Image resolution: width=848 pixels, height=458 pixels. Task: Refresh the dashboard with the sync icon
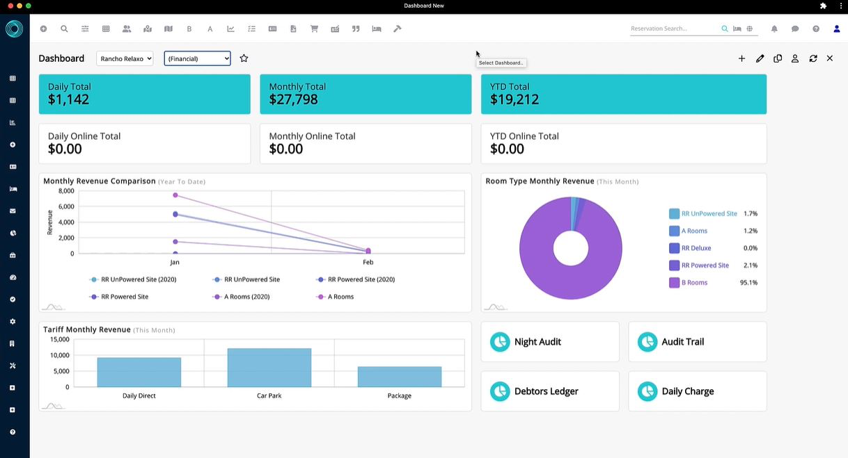(812, 58)
